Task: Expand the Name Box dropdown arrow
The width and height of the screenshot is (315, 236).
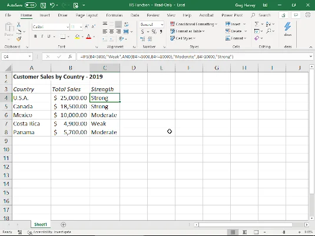Action: (x=29, y=56)
